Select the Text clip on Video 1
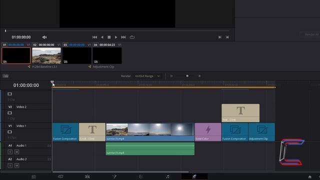Viewport: 320px width, 180px height. [92, 132]
